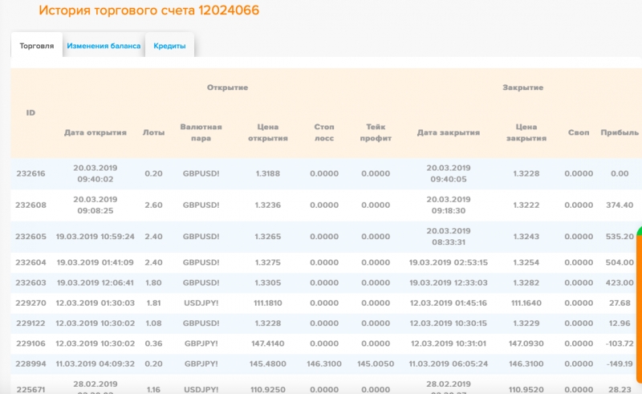
Task: Click the Валютная пара column header
Action: click(x=201, y=132)
